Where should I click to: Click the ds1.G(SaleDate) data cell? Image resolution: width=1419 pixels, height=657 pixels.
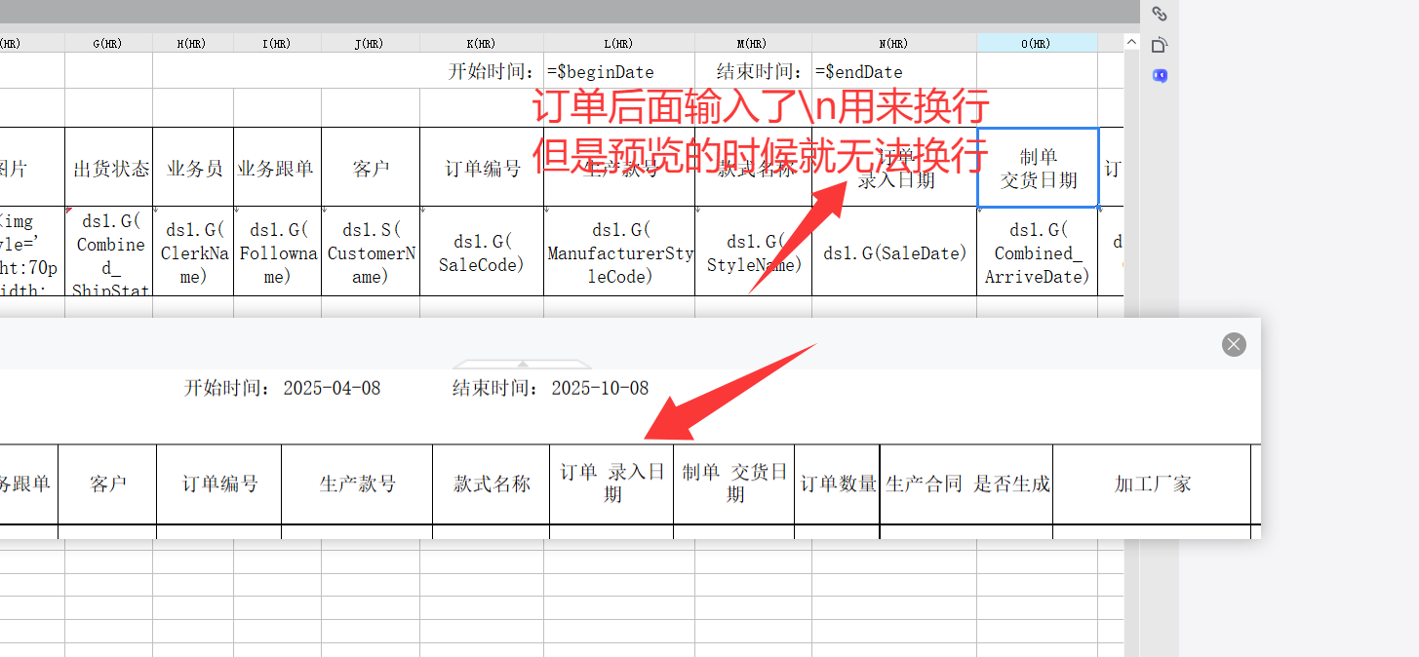pyautogui.click(x=894, y=252)
